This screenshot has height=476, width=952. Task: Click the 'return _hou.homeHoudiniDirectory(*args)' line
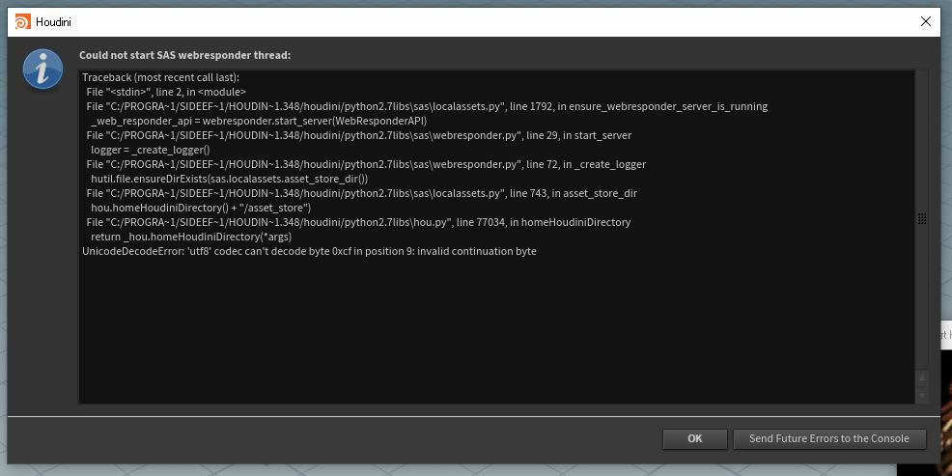[x=190, y=237]
